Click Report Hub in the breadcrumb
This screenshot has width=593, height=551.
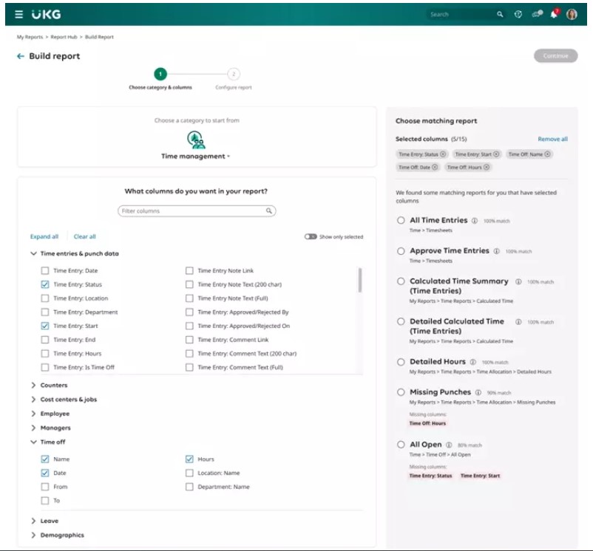(x=65, y=37)
